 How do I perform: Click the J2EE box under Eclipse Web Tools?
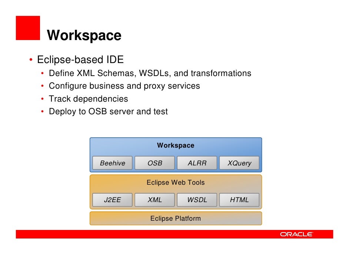(x=112, y=200)
